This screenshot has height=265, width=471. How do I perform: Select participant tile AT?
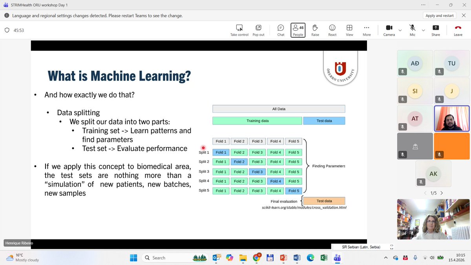coord(415,118)
